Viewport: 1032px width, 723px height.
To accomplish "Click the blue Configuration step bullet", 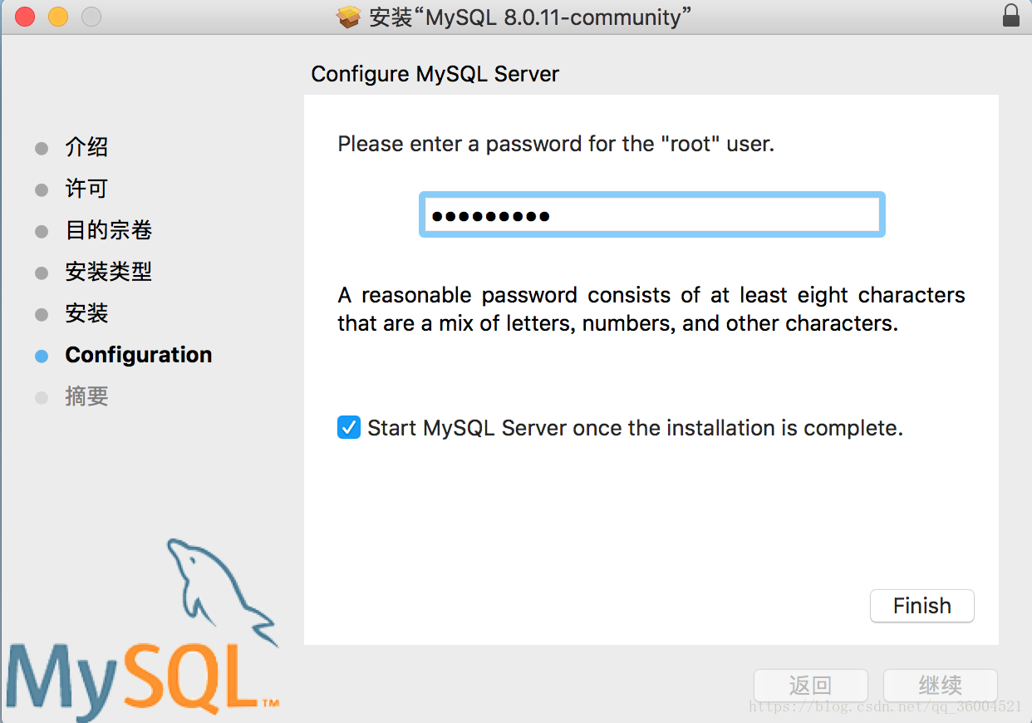I will [x=42, y=356].
